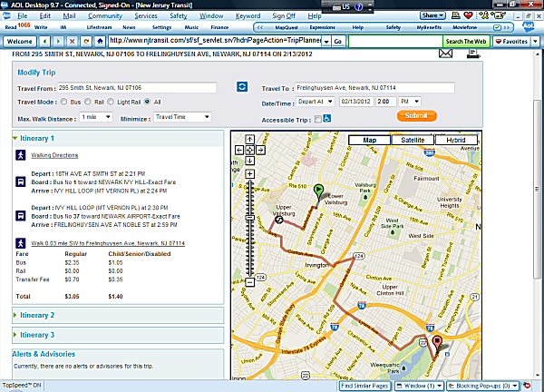Open the Depart At dropdown
This screenshot has height=392, width=544.
pos(315,102)
